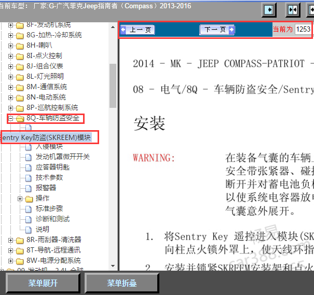Select the 8L-灯光照明 folder icon
314x295 pixels.
point(20,77)
